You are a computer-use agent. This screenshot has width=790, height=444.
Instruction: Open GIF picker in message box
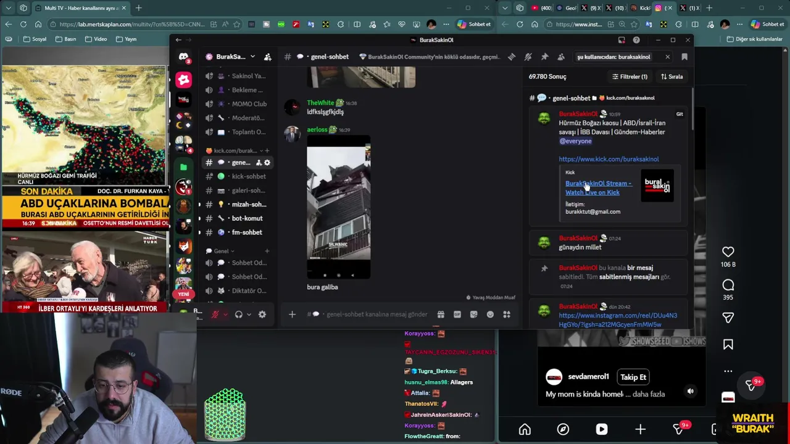[x=457, y=314]
